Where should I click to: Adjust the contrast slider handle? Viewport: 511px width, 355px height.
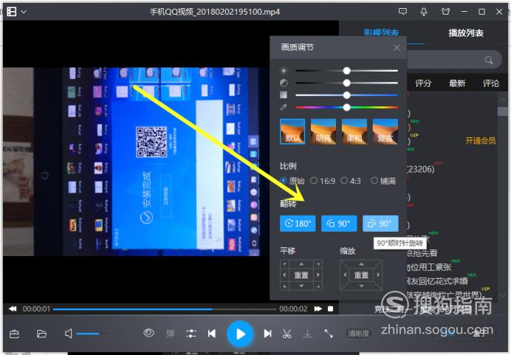[347, 83]
